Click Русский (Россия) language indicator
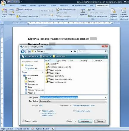The width and height of the screenshot is (129, 131). click(x=43, y=129)
